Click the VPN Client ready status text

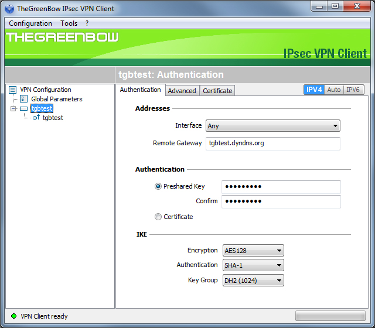coord(44,316)
